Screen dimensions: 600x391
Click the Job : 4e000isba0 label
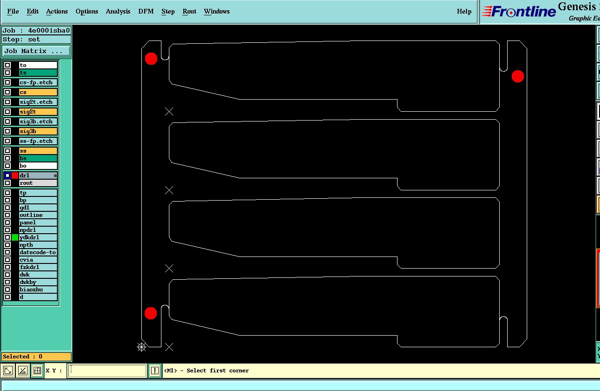36,30
